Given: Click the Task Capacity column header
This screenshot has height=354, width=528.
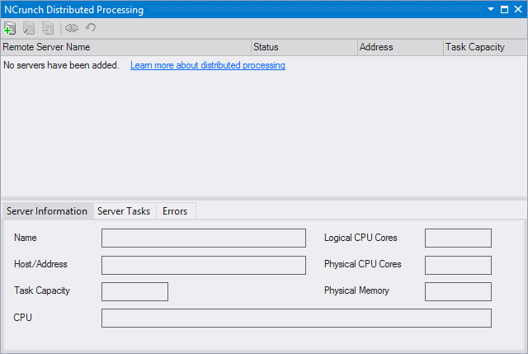Looking at the screenshot, I should click(x=484, y=47).
